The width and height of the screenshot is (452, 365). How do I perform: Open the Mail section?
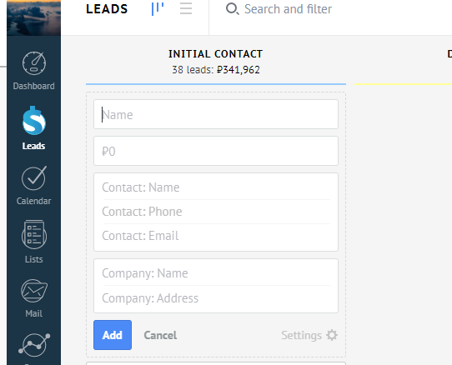(x=33, y=298)
